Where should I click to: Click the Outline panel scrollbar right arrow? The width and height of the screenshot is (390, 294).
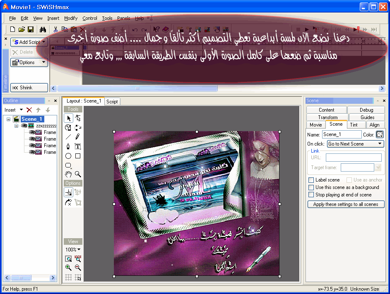pos(53,277)
